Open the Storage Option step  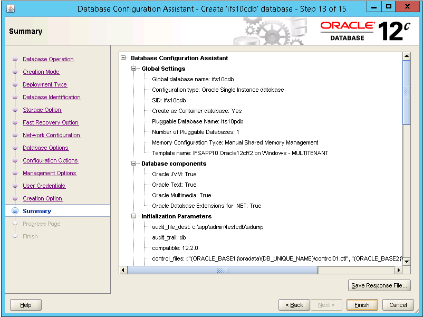[x=42, y=110]
